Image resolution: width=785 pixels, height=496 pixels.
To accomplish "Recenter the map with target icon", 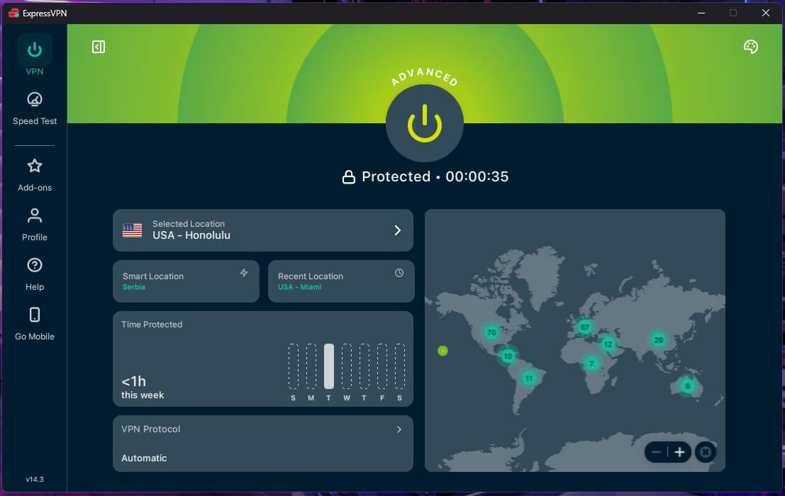I will 706,453.
